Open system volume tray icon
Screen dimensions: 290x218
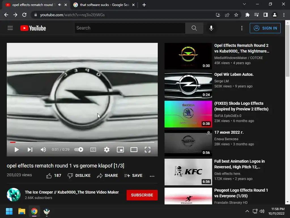[262, 211]
